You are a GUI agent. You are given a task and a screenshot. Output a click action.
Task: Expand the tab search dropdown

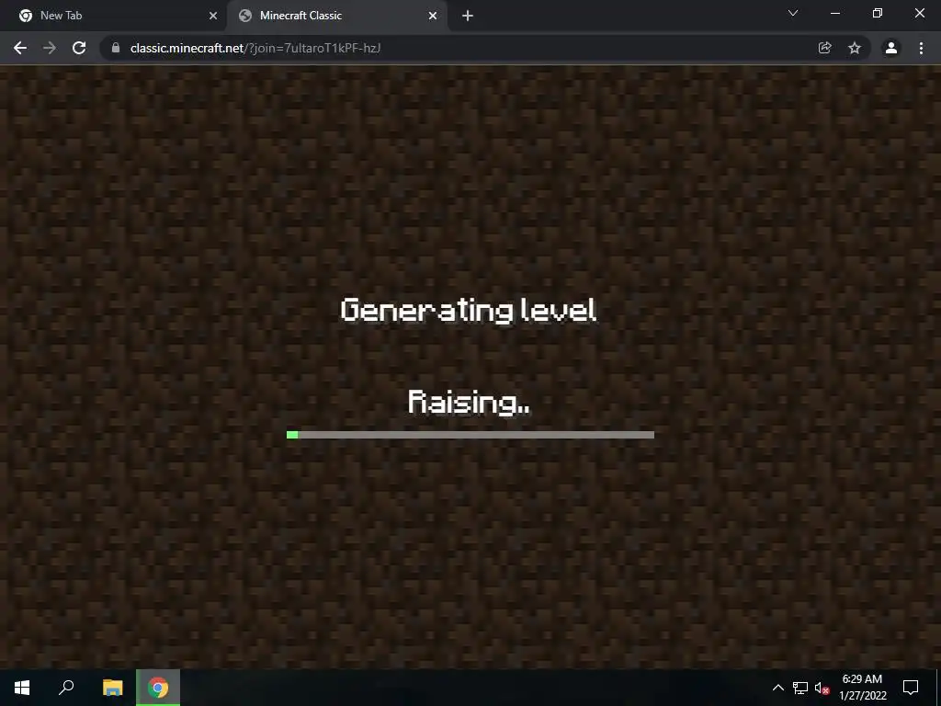click(793, 13)
